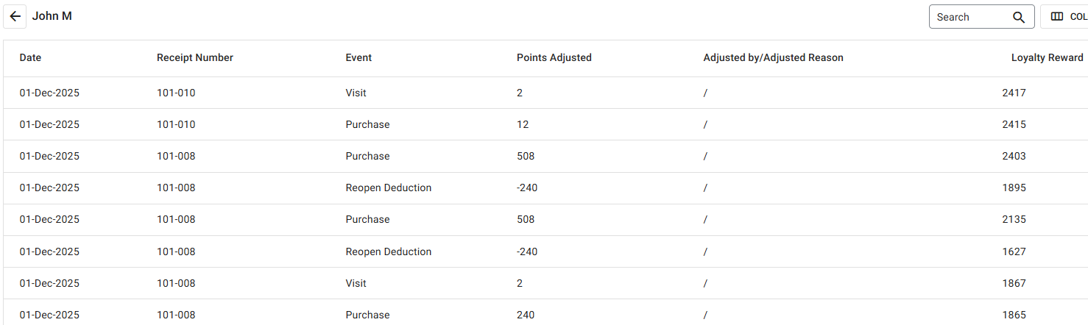Click the Event column header
This screenshot has height=325, width=1088.
coord(358,57)
